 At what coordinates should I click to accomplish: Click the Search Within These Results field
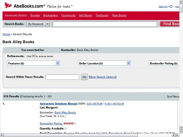click(62, 77)
